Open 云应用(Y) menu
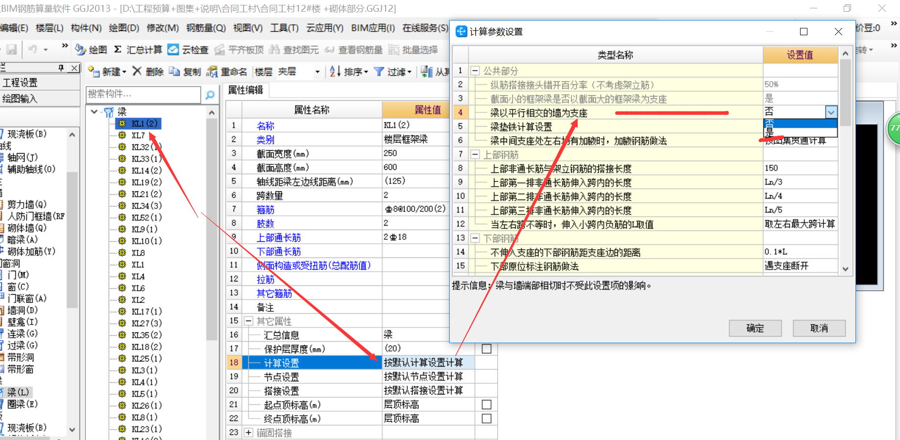 (325, 28)
